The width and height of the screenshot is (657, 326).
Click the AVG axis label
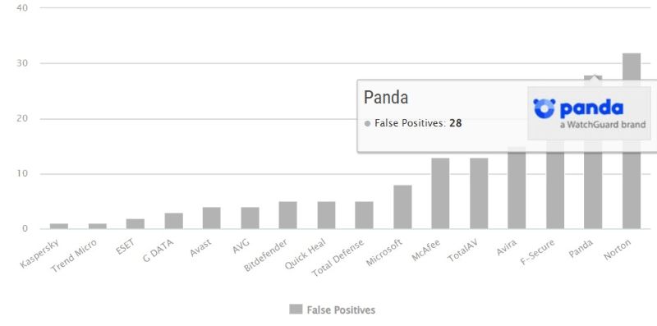241,248
